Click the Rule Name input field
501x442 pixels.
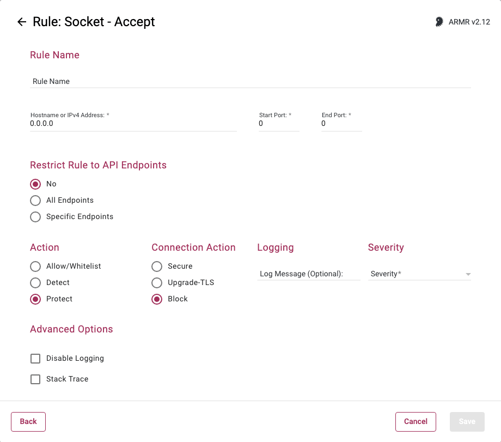250,81
